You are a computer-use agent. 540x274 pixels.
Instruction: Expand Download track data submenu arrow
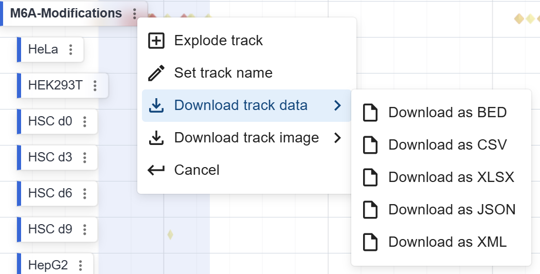tap(337, 105)
